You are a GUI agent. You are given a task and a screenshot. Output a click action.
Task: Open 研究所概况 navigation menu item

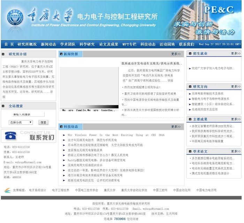tap(27, 45)
